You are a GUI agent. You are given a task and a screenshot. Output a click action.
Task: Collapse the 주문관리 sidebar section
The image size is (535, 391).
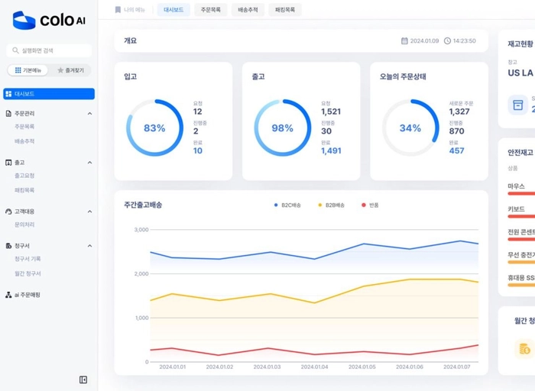(x=89, y=114)
